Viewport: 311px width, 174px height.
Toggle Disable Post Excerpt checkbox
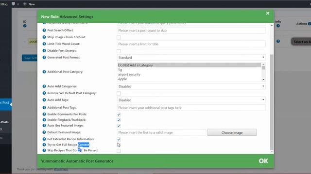tap(119, 51)
